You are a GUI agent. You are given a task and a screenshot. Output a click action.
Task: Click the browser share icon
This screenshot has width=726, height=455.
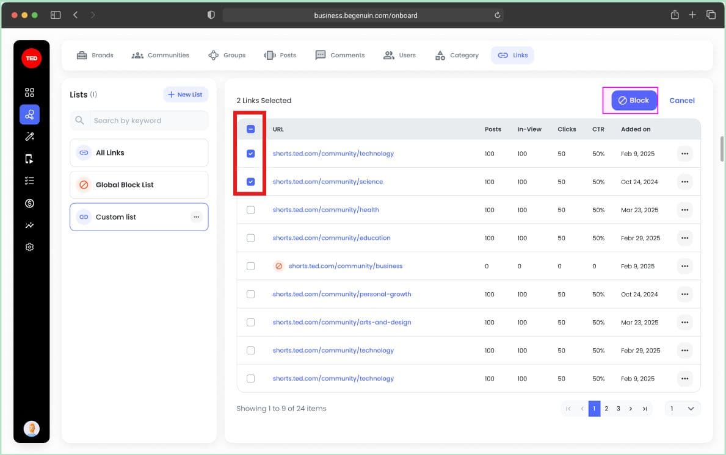(x=675, y=15)
